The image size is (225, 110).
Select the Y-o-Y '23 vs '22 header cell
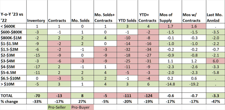pyautogui.click(x=13, y=12)
